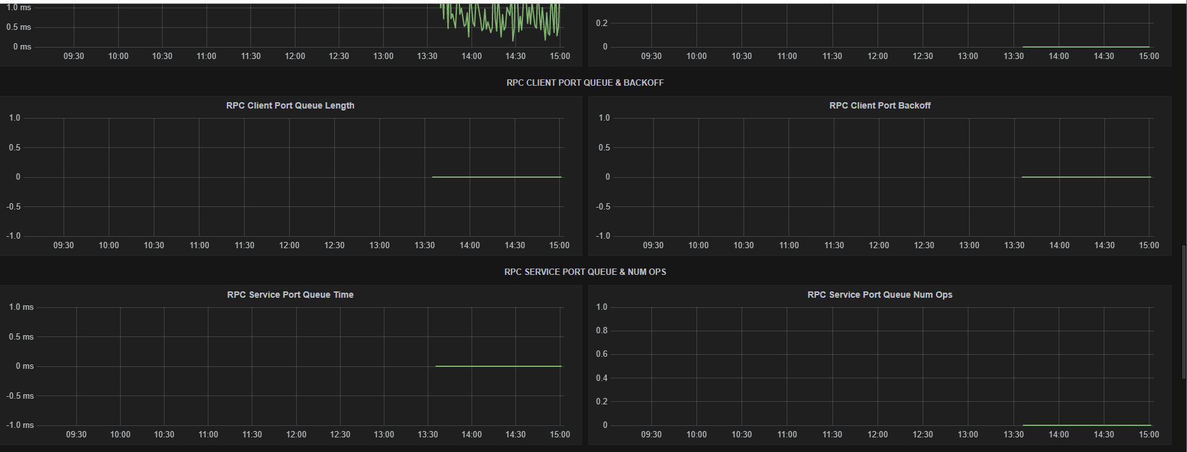Click the 0.6 label in Queue Num Ops graph

click(602, 354)
